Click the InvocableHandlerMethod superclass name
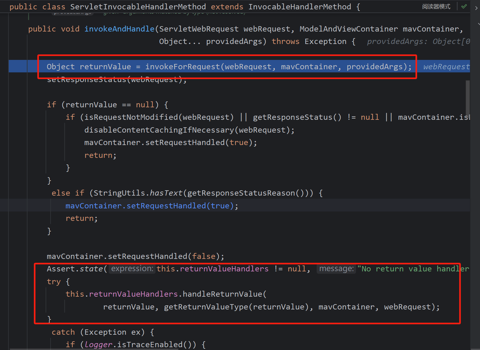 (300, 7)
